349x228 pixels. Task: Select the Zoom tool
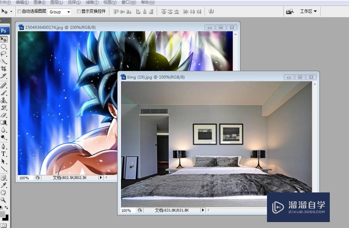[x=3, y=200]
